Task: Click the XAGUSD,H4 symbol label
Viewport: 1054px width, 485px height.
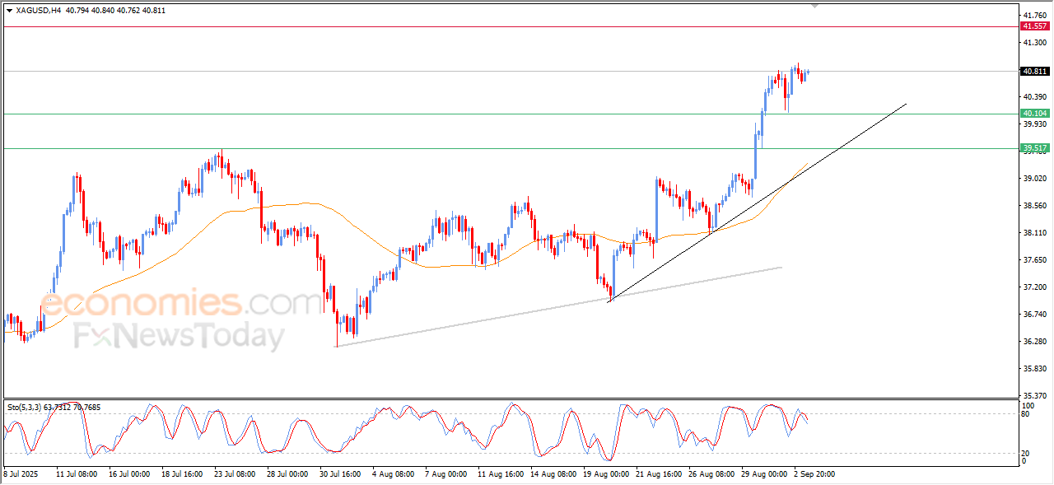Action: tap(38, 11)
